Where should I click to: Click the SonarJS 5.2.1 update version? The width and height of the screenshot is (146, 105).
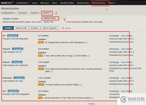click(x=41, y=69)
